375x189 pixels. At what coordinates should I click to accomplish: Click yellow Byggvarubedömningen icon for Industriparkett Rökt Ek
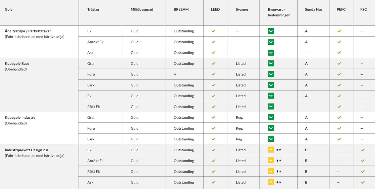pos(271,171)
